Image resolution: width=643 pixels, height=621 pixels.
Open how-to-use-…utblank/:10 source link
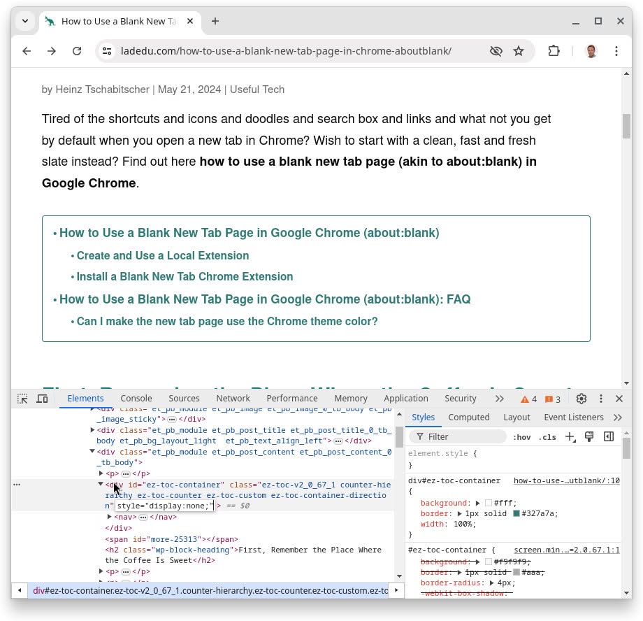(x=566, y=480)
